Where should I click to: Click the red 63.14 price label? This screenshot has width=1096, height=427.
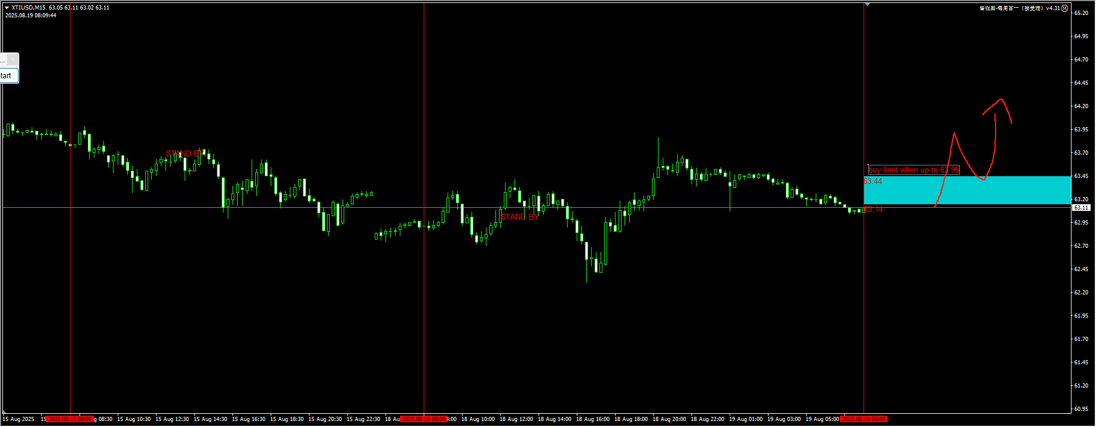click(874, 210)
